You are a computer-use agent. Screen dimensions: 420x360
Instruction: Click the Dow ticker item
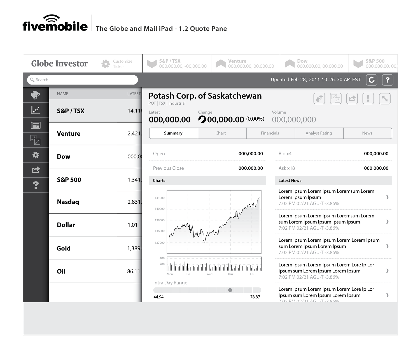(314, 63)
